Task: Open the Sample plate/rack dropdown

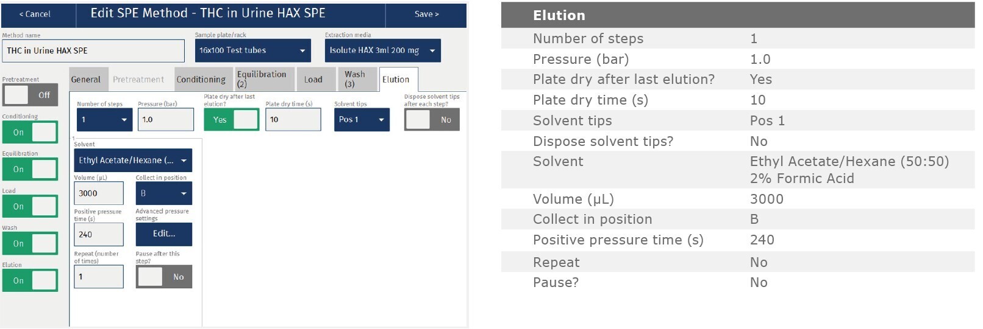Action: (252, 50)
